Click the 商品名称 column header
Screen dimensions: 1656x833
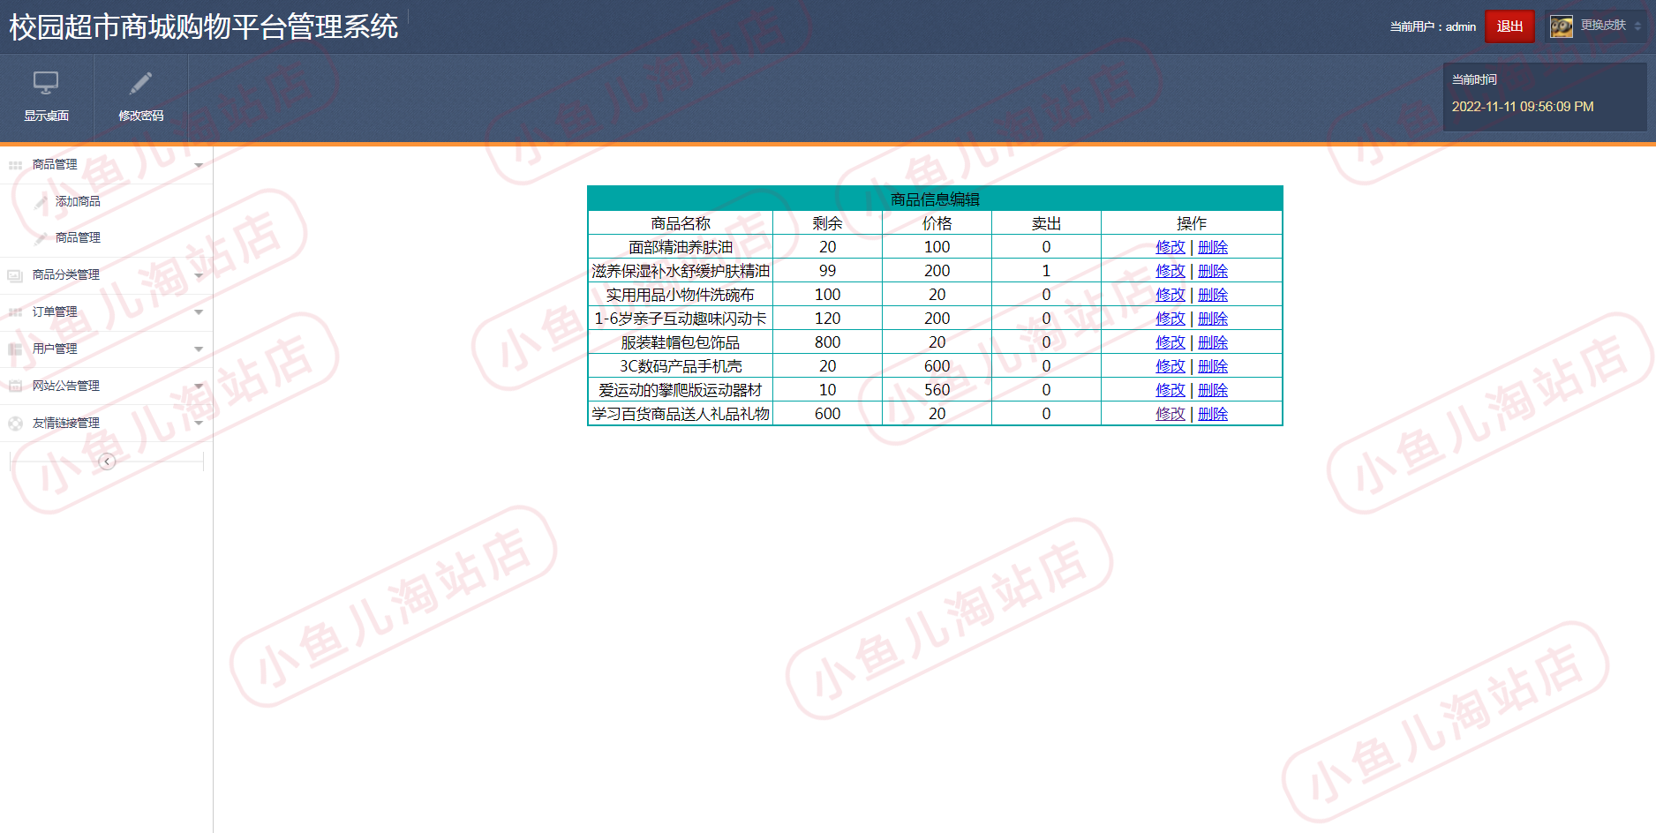681,223
